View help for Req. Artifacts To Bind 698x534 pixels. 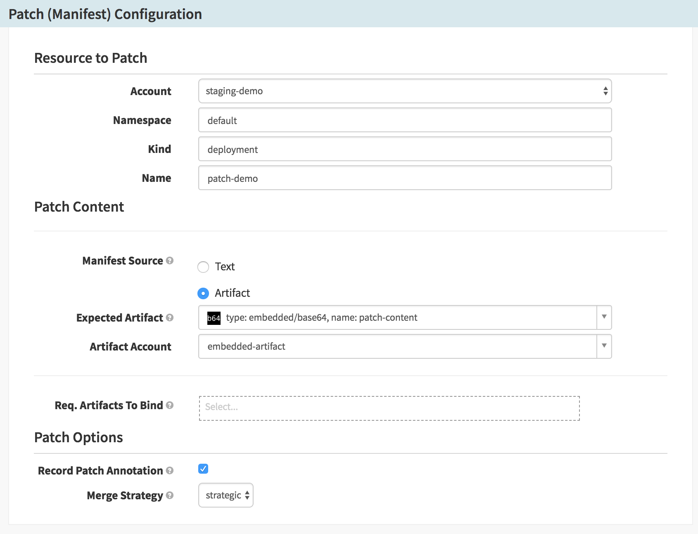point(170,405)
